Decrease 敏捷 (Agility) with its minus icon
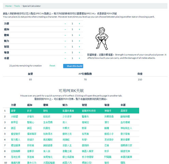This screenshot has height=164, width=169. click(x=65, y=52)
